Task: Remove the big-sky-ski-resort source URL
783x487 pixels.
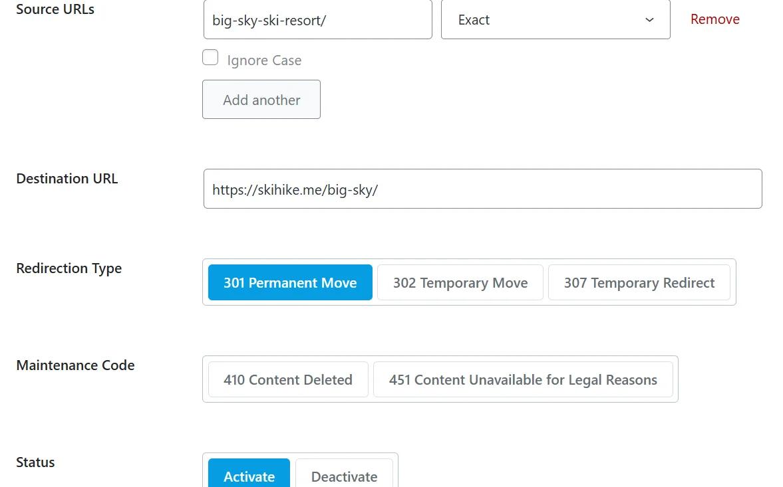Action: coord(714,19)
